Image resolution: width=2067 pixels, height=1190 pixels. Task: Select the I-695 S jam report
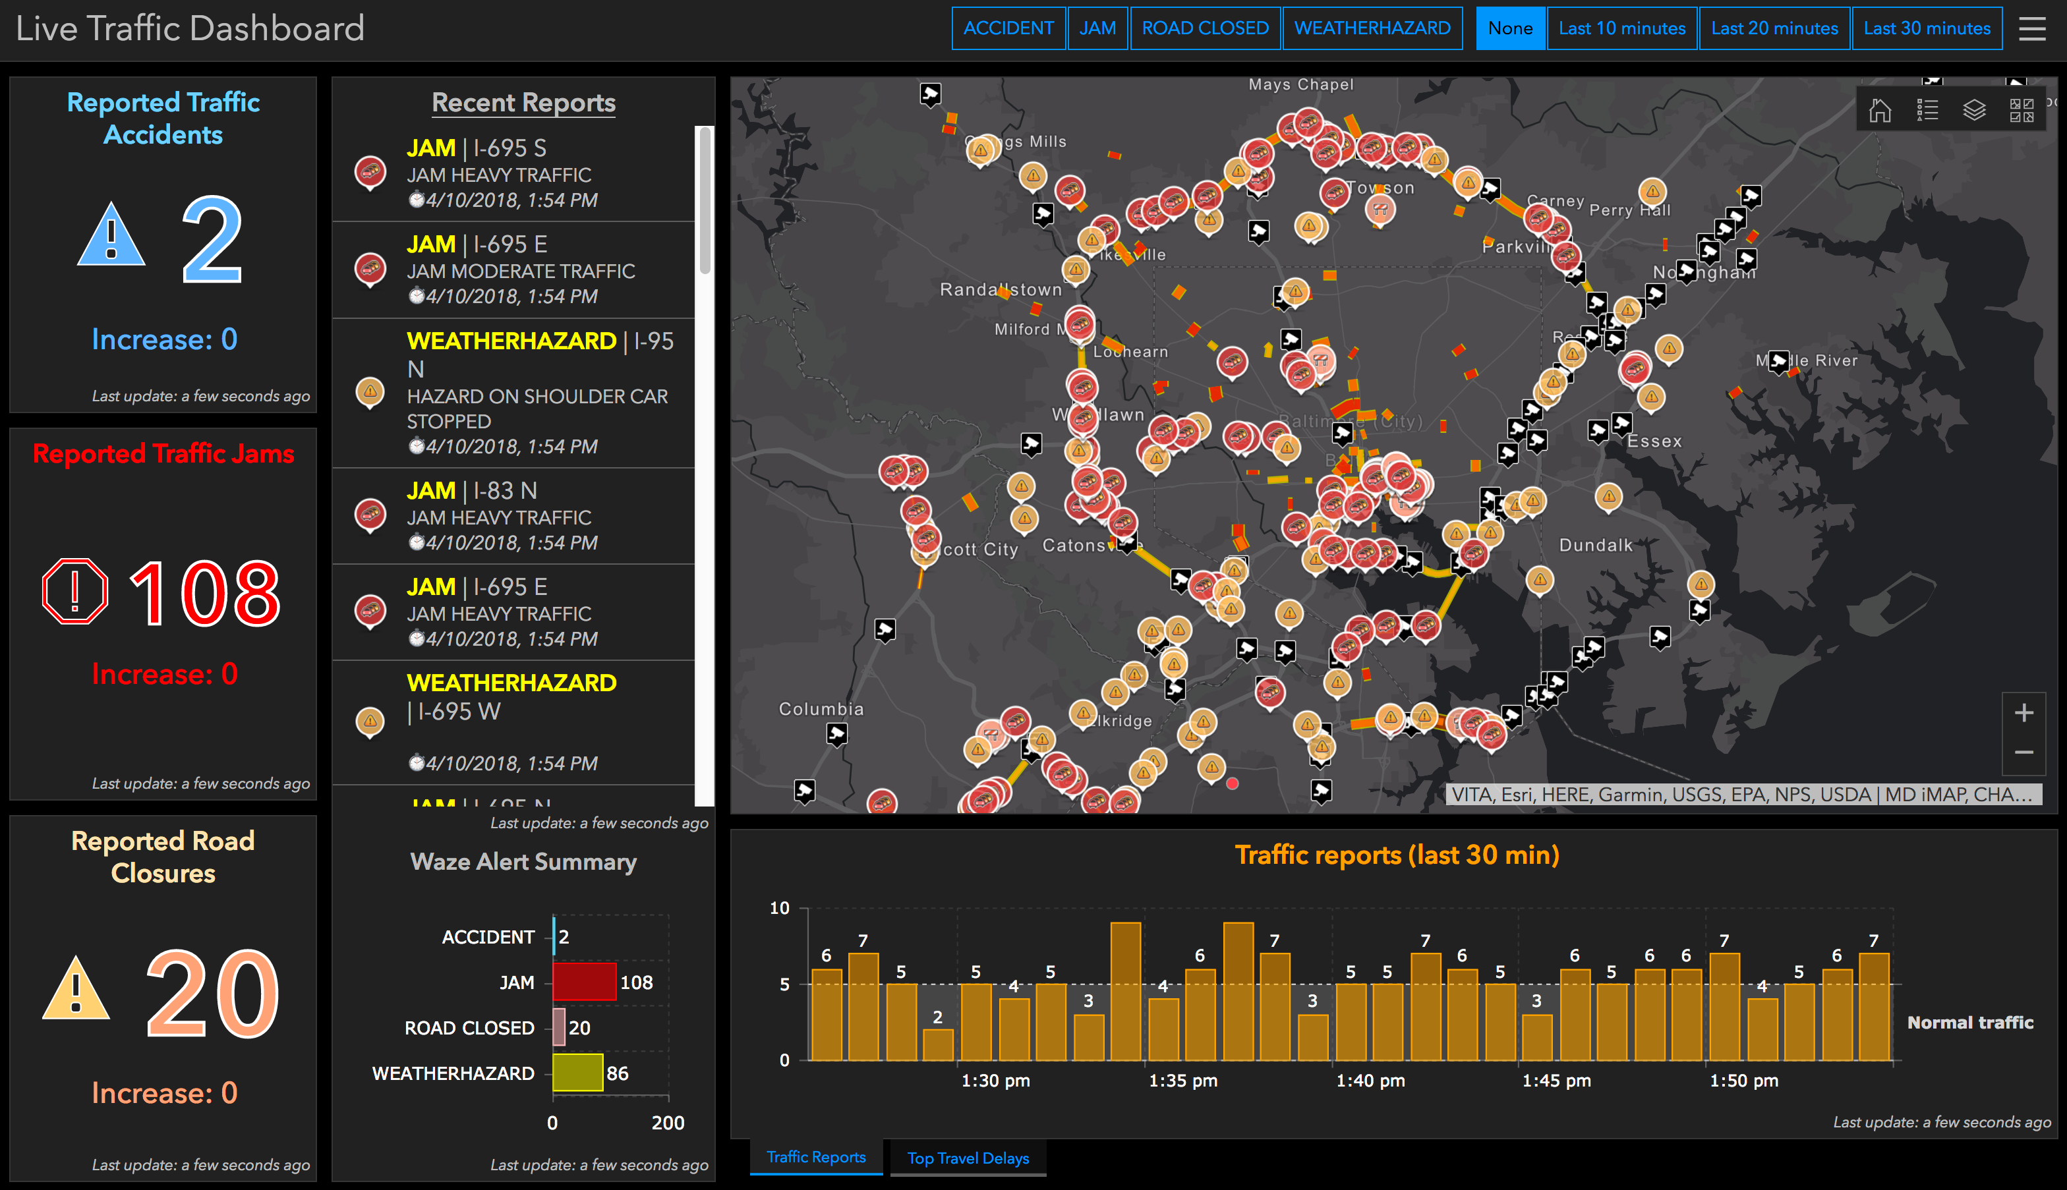coord(513,173)
